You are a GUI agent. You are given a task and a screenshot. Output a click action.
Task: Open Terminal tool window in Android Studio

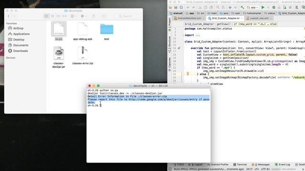click(x=240, y=165)
